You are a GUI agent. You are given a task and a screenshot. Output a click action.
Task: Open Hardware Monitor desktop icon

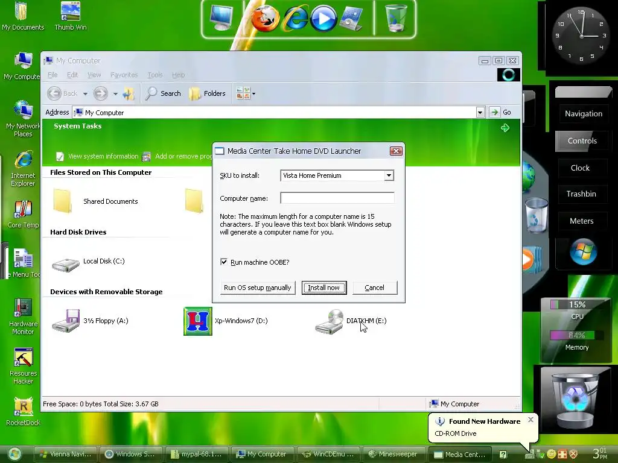point(23,317)
